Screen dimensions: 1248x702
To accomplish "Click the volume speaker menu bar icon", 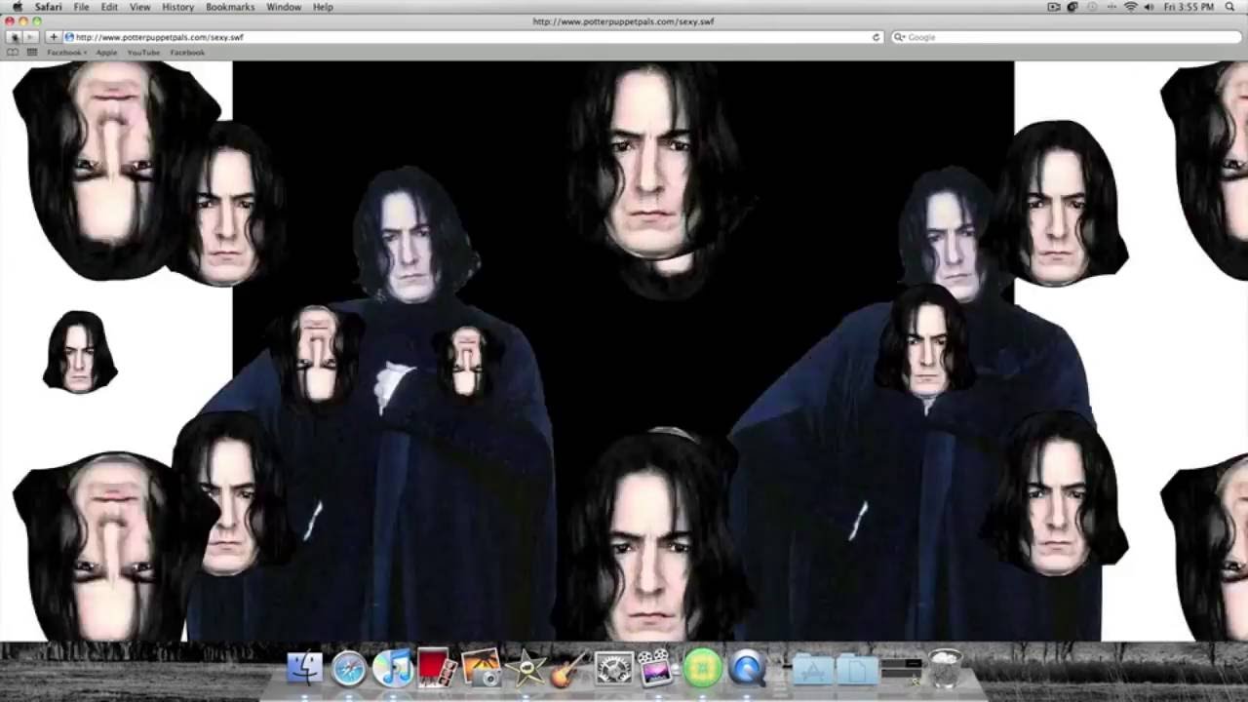I will [1150, 7].
